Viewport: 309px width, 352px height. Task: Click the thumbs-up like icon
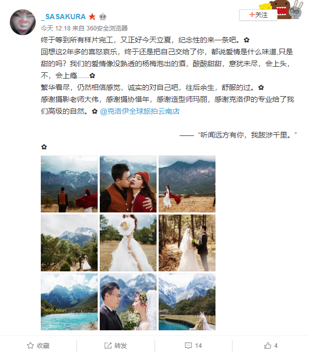pyautogui.click(x=267, y=345)
